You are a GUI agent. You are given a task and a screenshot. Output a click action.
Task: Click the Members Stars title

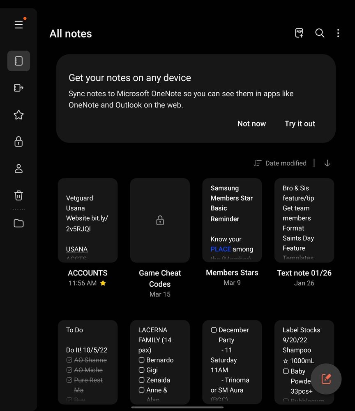pyautogui.click(x=232, y=273)
